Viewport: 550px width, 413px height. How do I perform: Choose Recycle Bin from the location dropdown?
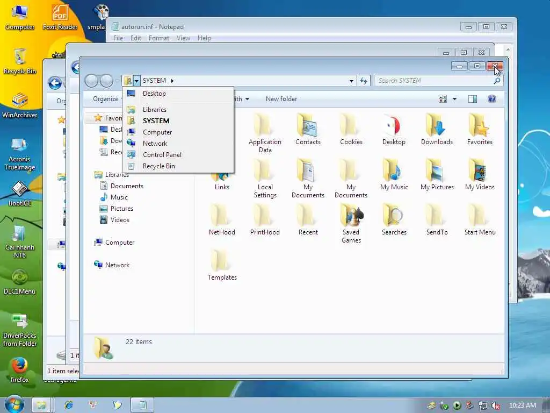coord(178,166)
